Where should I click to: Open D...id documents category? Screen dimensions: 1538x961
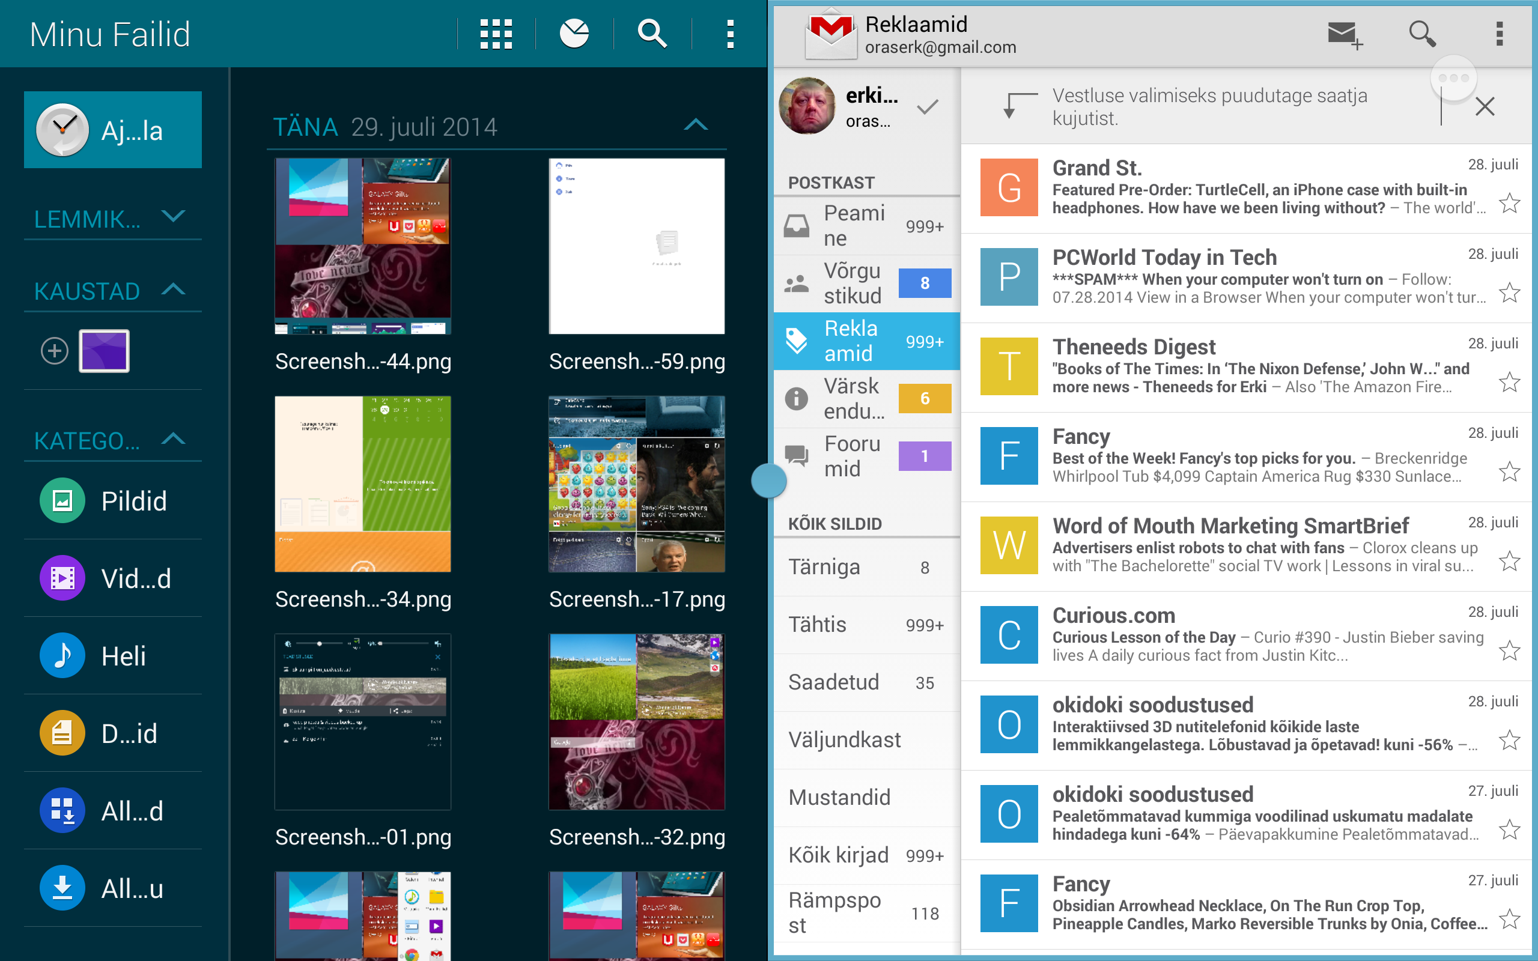click(x=113, y=733)
